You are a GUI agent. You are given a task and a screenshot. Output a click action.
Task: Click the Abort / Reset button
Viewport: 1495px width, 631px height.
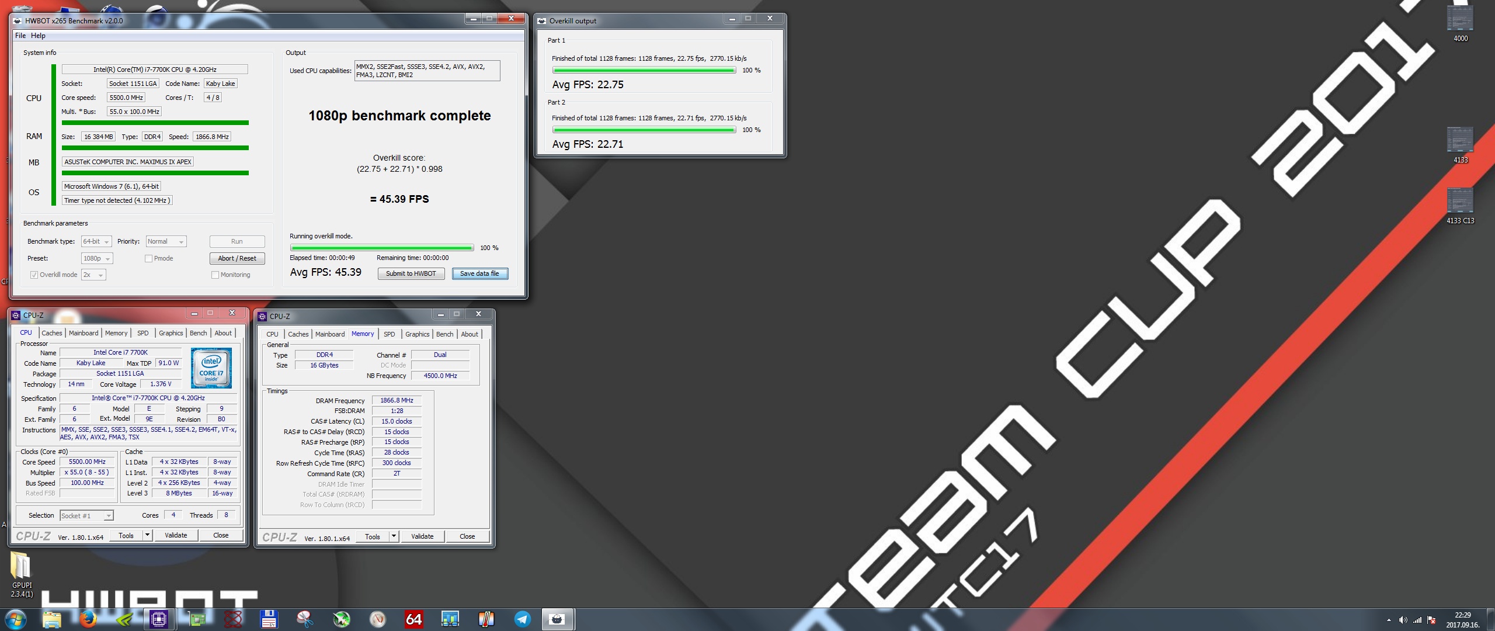pos(237,258)
